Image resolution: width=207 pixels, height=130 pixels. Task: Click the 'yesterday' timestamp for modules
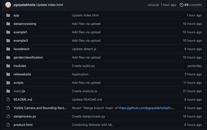[194, 66]
